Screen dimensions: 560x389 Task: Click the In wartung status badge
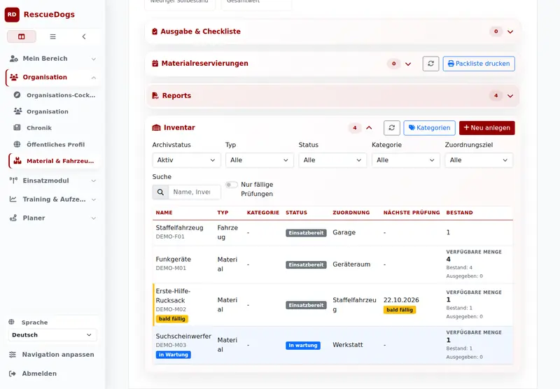tap(303, 345)
